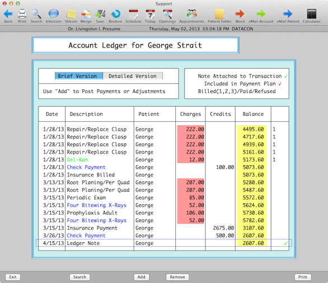Image resolution: width=328 pixels, height=283 pixels.
Task: Open the Schedule calendar icon
Action: point(133,14)
